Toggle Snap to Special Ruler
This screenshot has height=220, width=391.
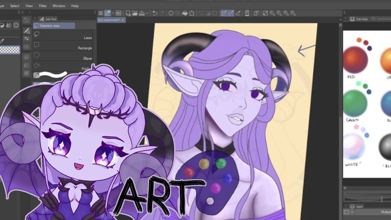coord(231,13)
